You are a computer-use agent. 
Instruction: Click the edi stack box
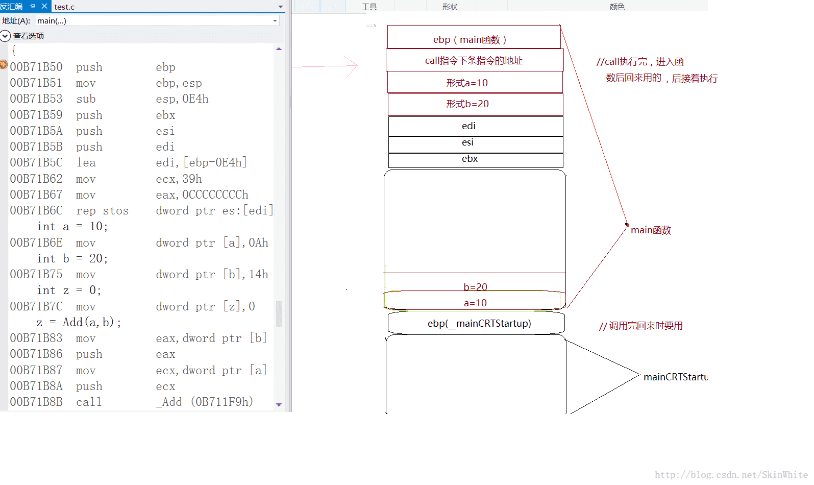click(476, 126)
